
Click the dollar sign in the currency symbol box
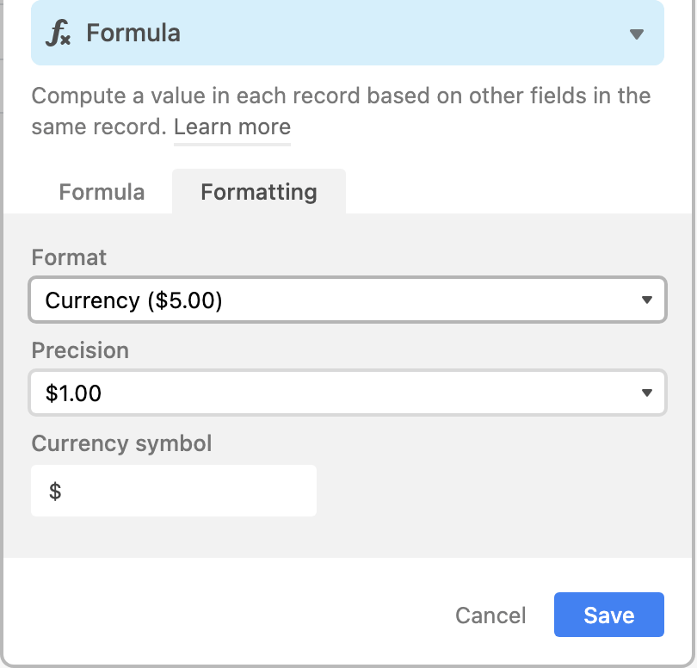pos(55,491)
